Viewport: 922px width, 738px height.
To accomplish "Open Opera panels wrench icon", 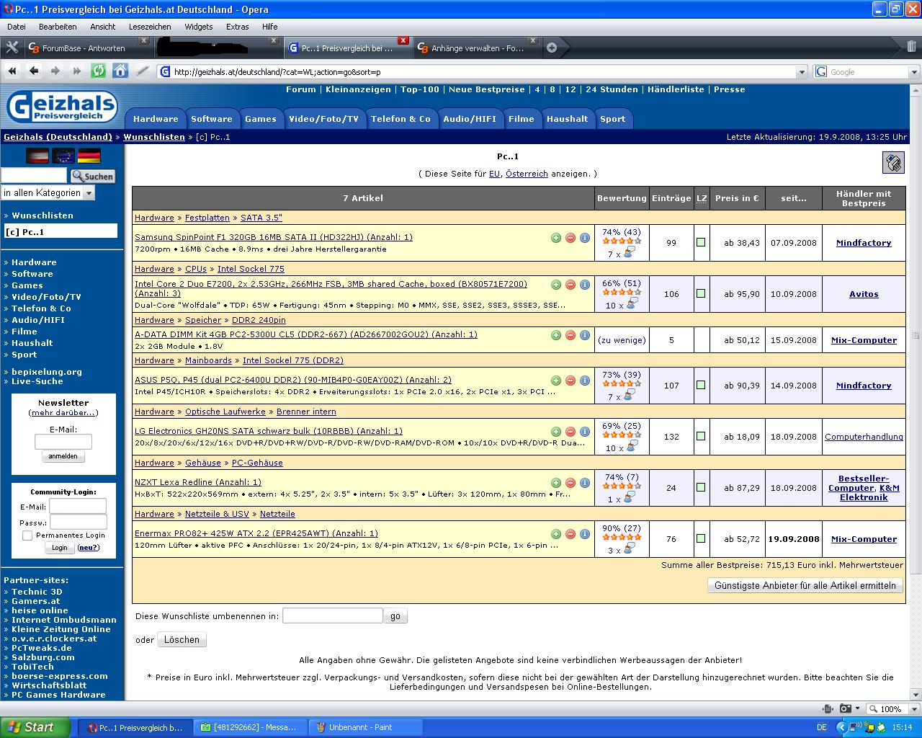I will point(12,48).
